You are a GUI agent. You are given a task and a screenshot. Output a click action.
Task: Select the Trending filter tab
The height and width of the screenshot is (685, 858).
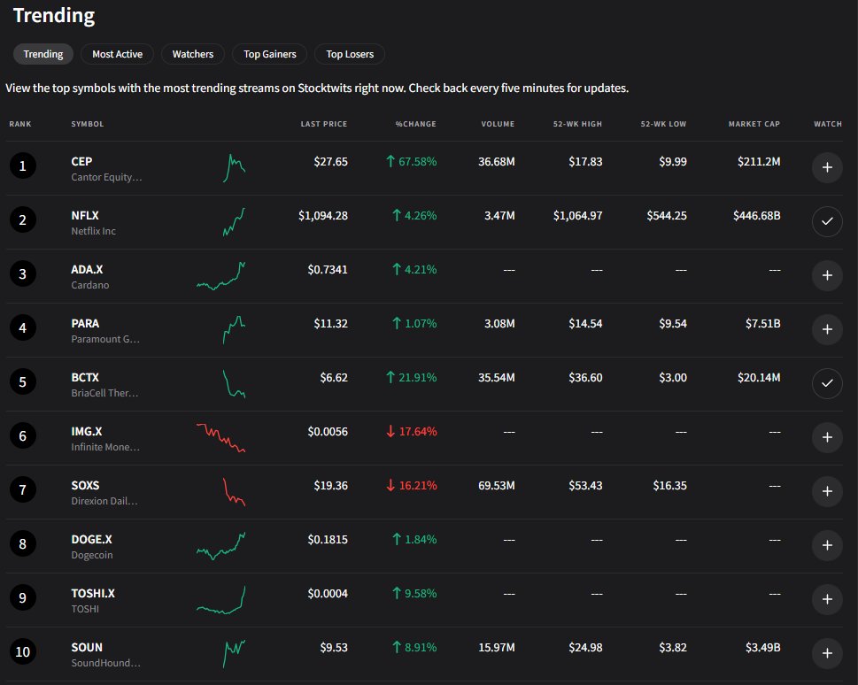click(x=43, y=54)
